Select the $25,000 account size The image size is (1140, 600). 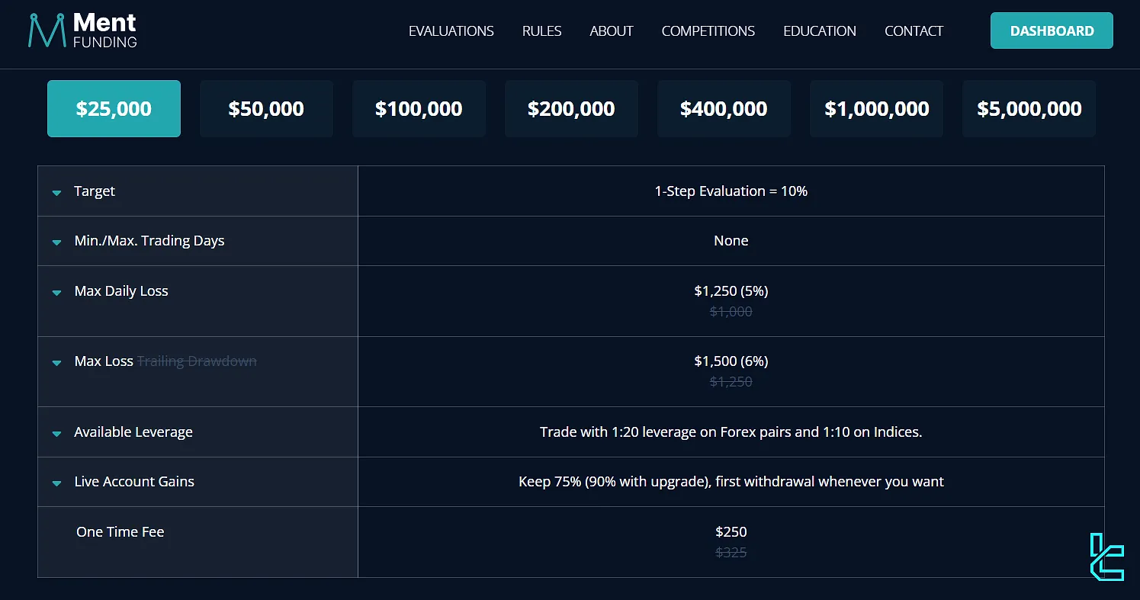pyautogui.click(x=114, y=109)
